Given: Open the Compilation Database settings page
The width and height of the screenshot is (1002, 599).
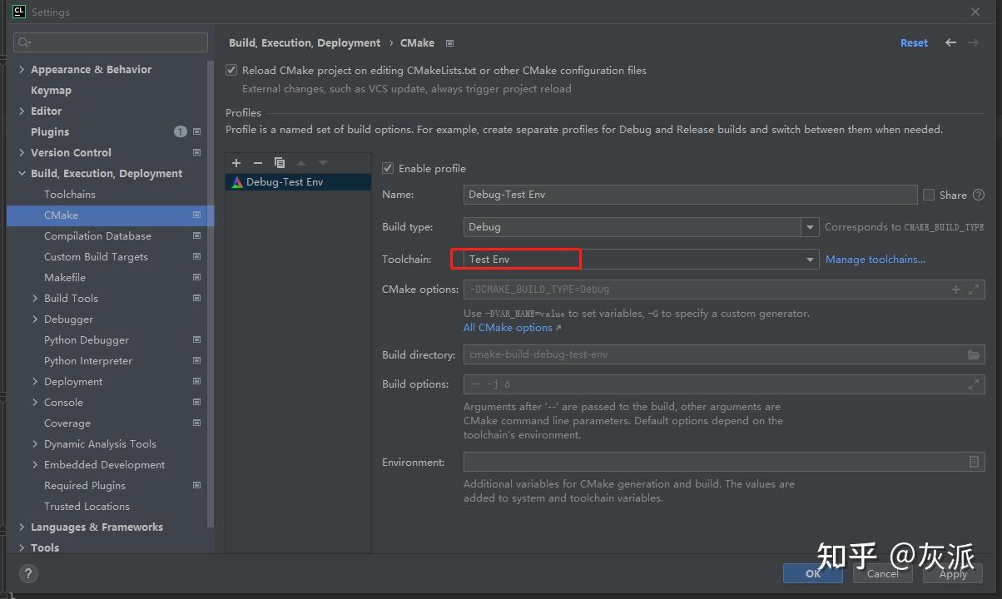Looking at the screenshot, I should click(97, 235).
